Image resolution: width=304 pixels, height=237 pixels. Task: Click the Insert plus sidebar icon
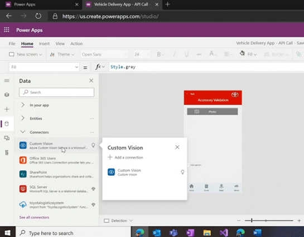tap(7, 109)
